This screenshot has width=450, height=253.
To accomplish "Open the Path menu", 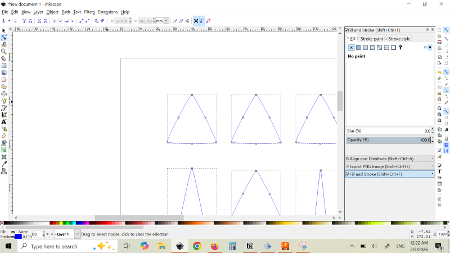I will (66, 12).
